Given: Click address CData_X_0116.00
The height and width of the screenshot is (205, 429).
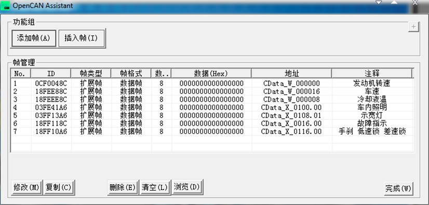Looking at the screenshot, I should [x=291, y=131].
